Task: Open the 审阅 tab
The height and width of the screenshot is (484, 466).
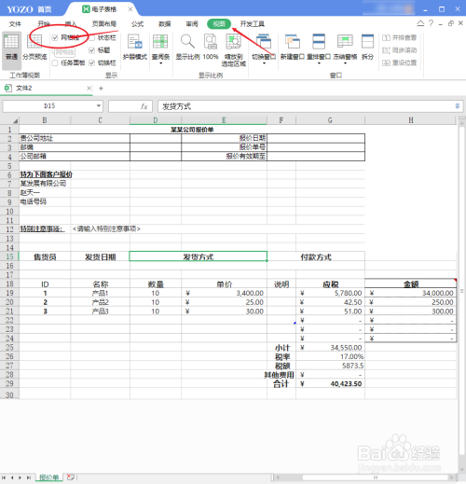Action: tap(192, 24)
